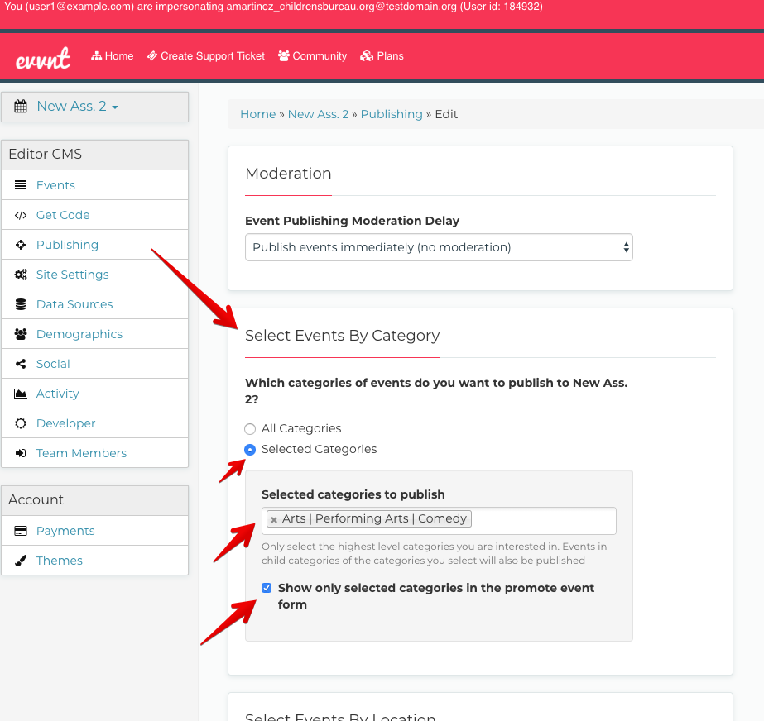Click the calendar icon beside New Ass. 2
Image resolution: width=764 pixels, height=721 pixels.
pyautogui.click(x=21, y=106)
